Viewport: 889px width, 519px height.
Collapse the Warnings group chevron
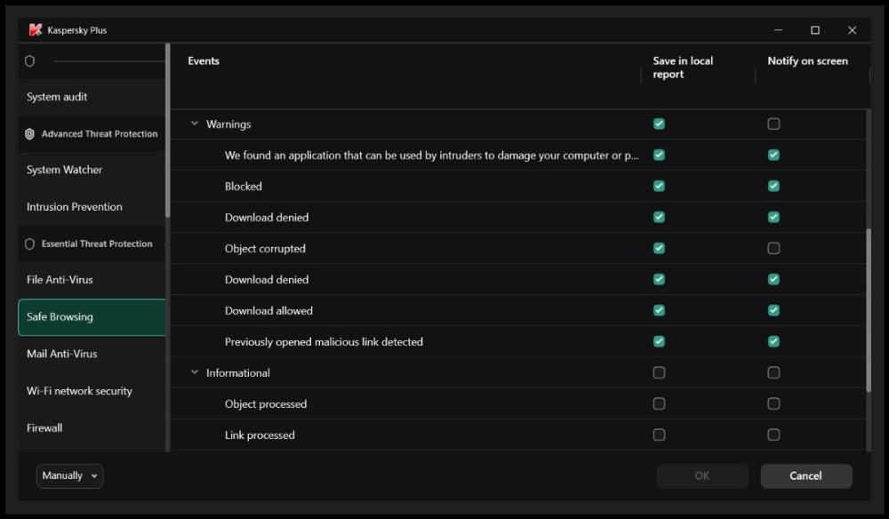click(x=195, y=124)
